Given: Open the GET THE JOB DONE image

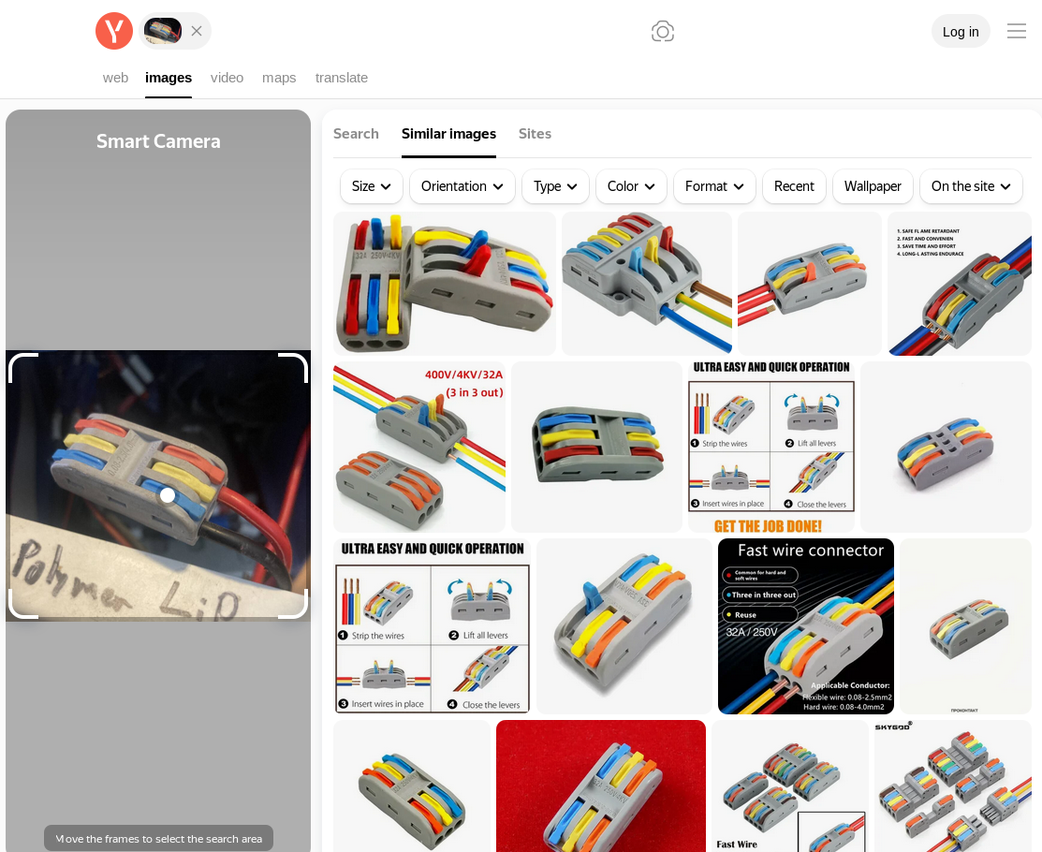Looking at the screenshot, I should click(770, 447).
